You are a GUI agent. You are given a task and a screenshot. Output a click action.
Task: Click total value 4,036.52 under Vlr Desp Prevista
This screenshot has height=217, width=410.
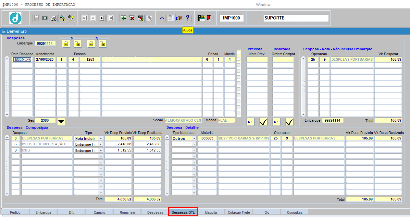click(x=118, y=199)
